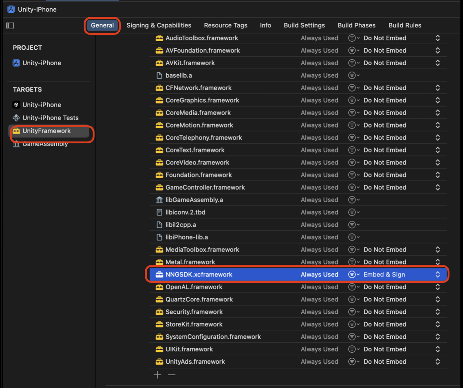Screen dimensions: 463x388
Task: Select the CoreMedia.framework row
Action: click(x=298, y=113)
